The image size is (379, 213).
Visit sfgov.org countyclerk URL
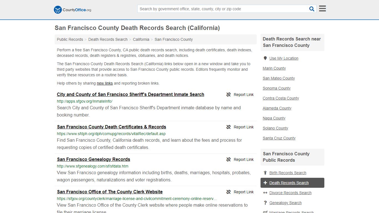pos(137,199)
